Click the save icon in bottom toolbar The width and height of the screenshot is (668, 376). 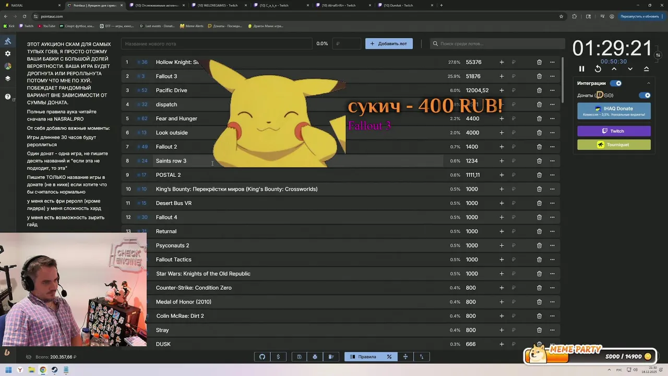[x=299, y=357]
